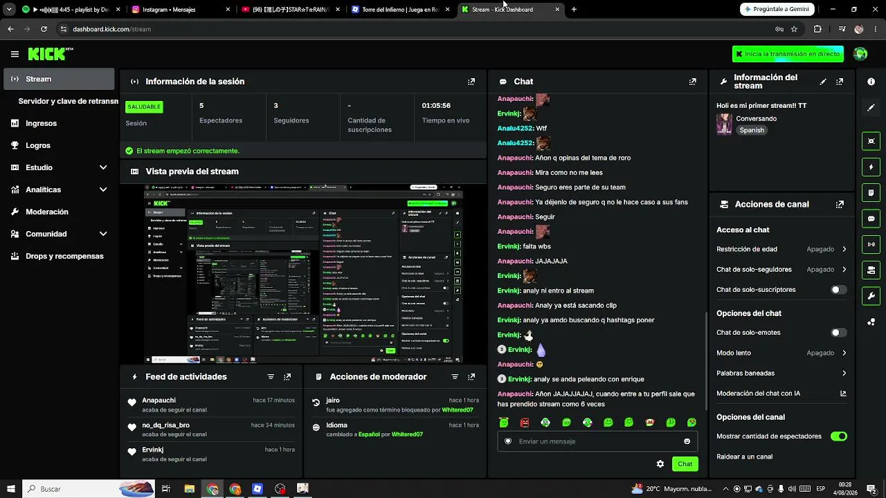Viewport: 886px width, 498px height.
Task: Toggle Chat de solo-suscriptores switch
Action: pos(838,290)
